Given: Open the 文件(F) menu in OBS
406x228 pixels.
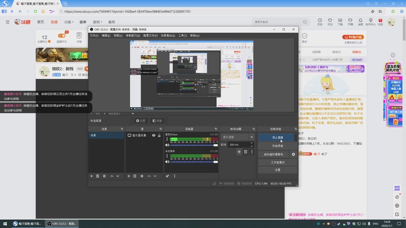Looking at the screenshot, I should (94, 36).
